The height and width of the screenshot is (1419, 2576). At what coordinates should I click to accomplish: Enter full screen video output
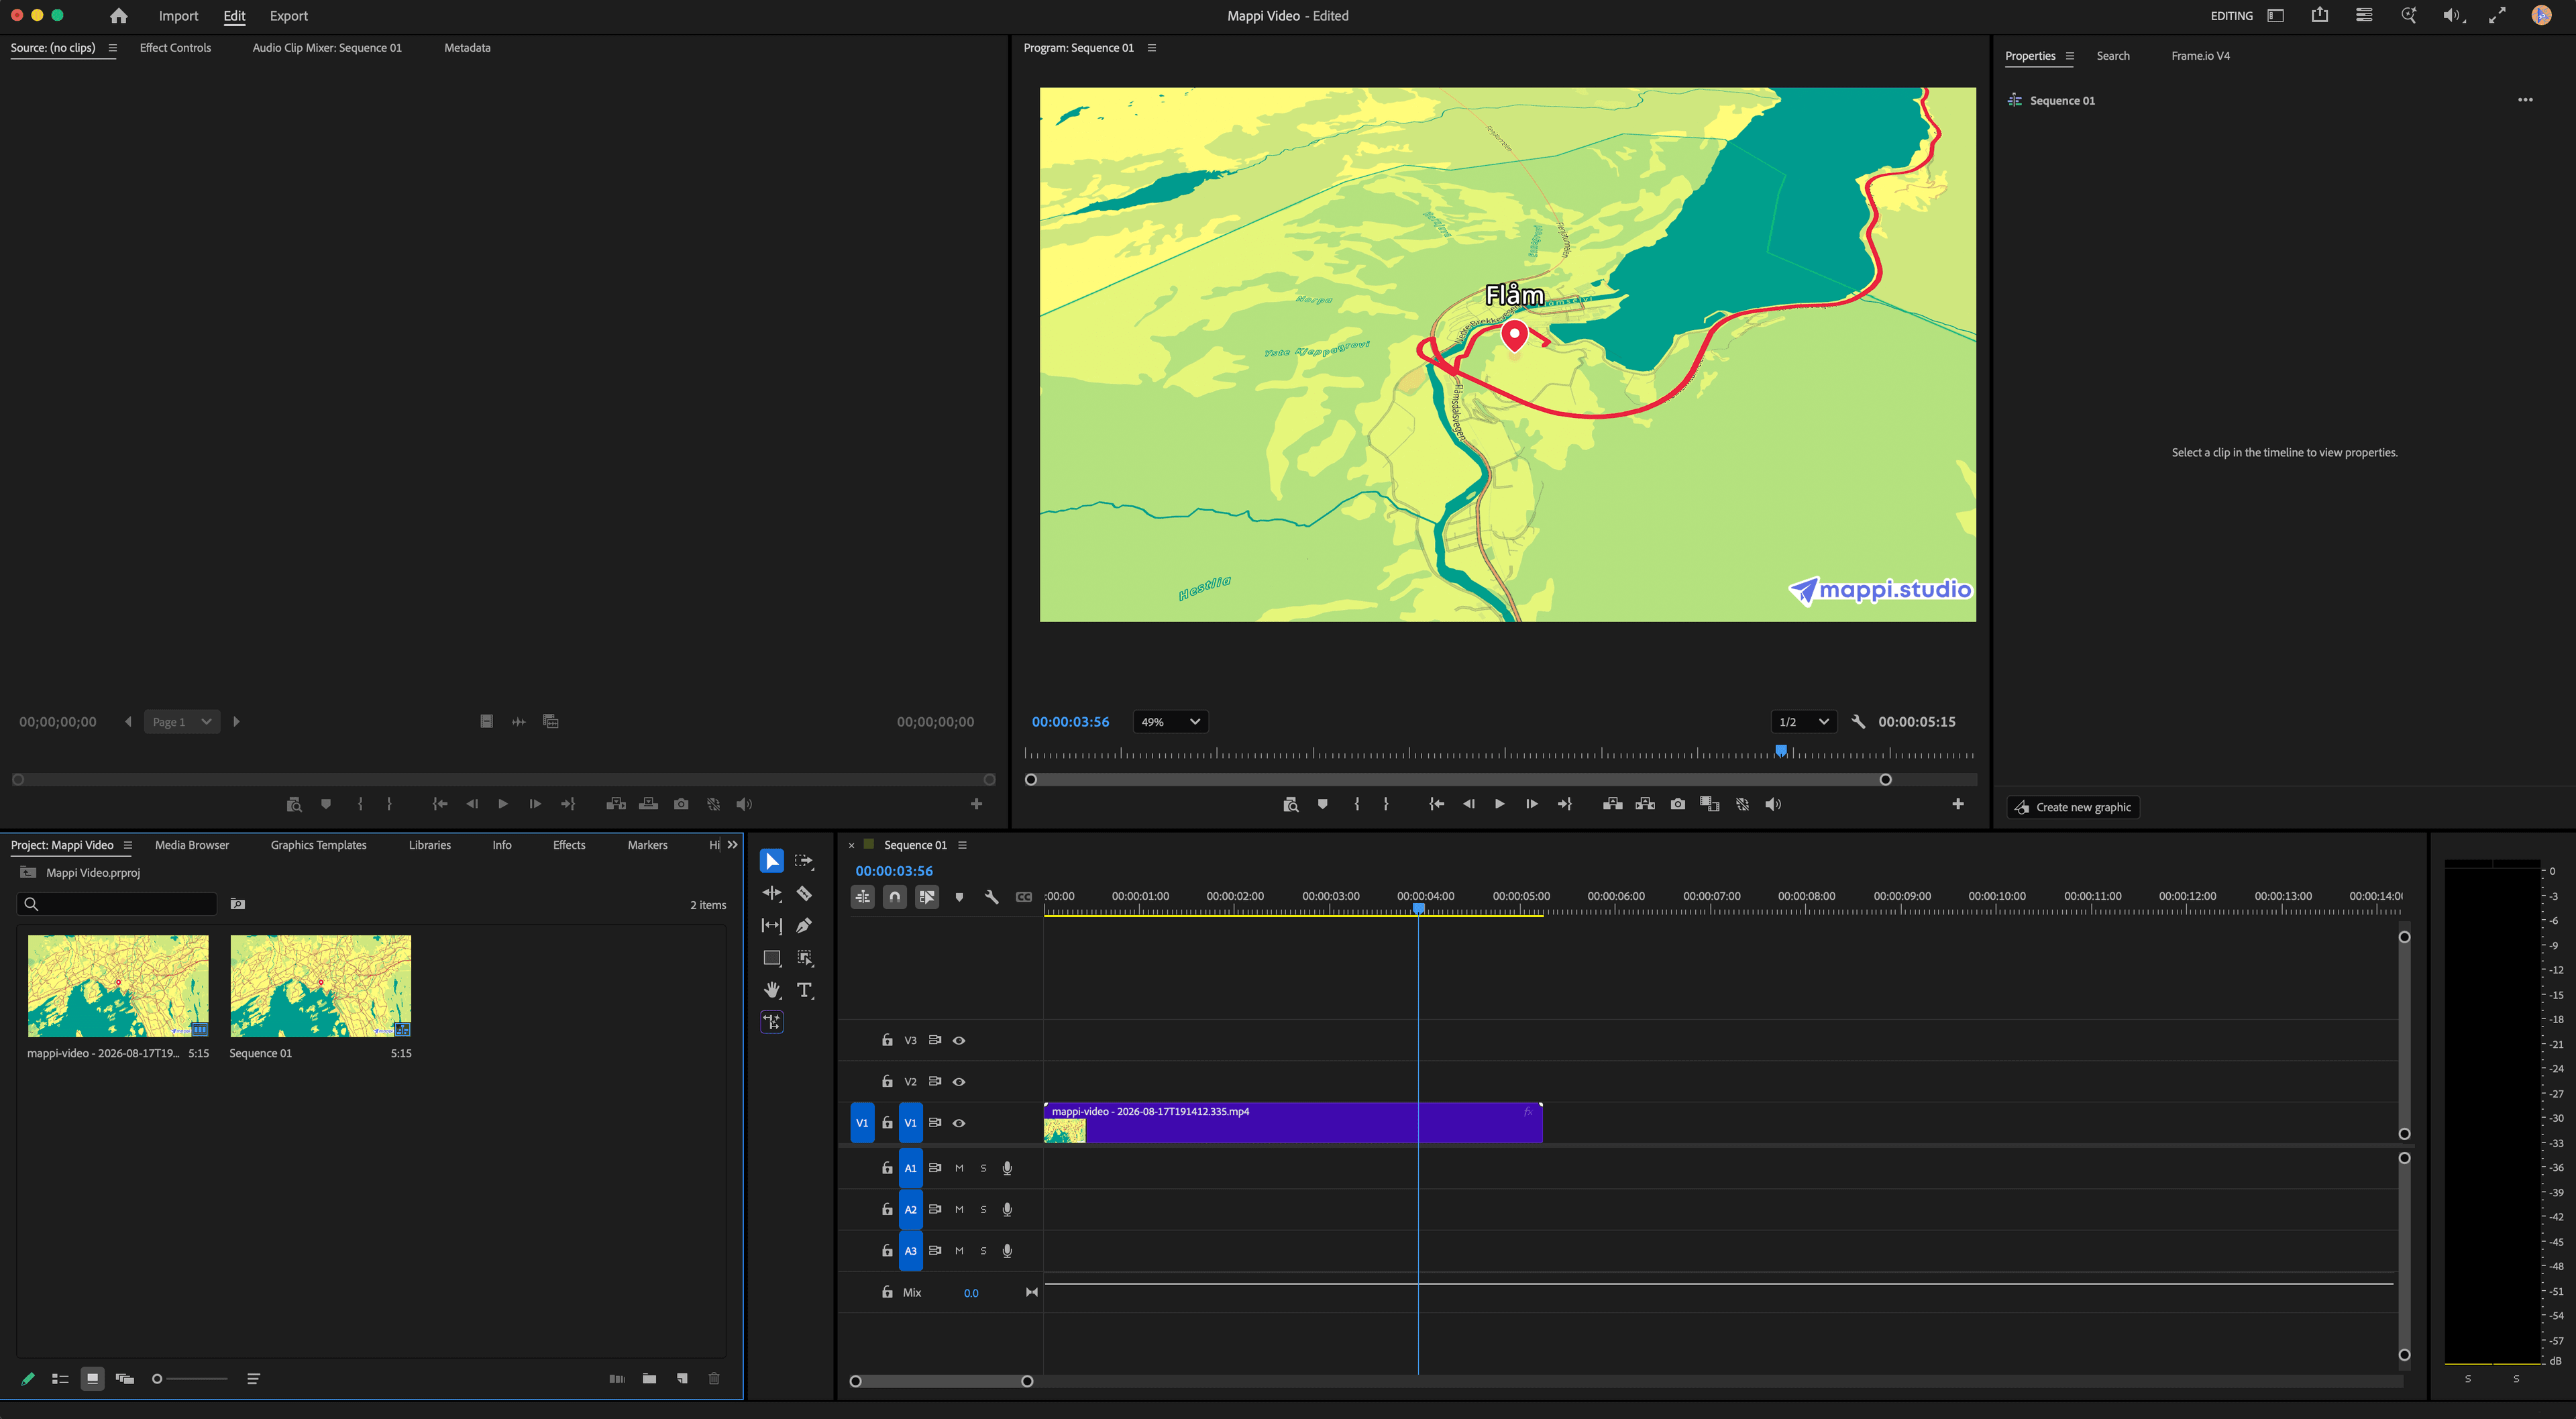[x=2497, y=15]
